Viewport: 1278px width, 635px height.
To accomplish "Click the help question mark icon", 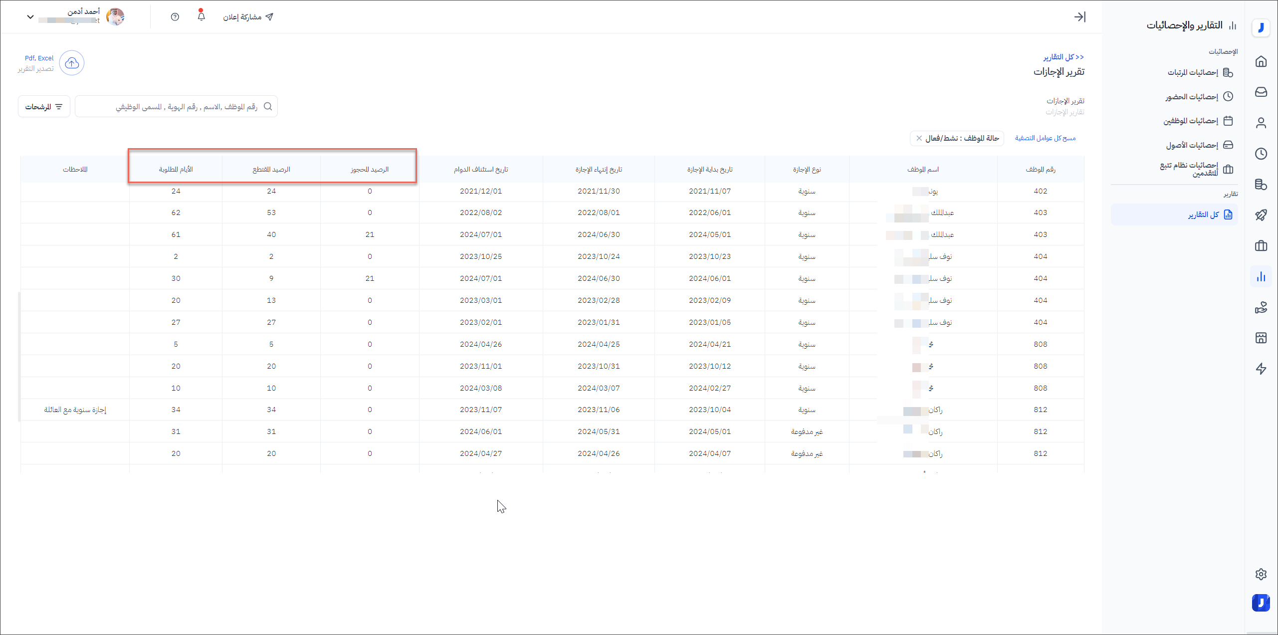I will pyautogui.click(x=175, y=17).
